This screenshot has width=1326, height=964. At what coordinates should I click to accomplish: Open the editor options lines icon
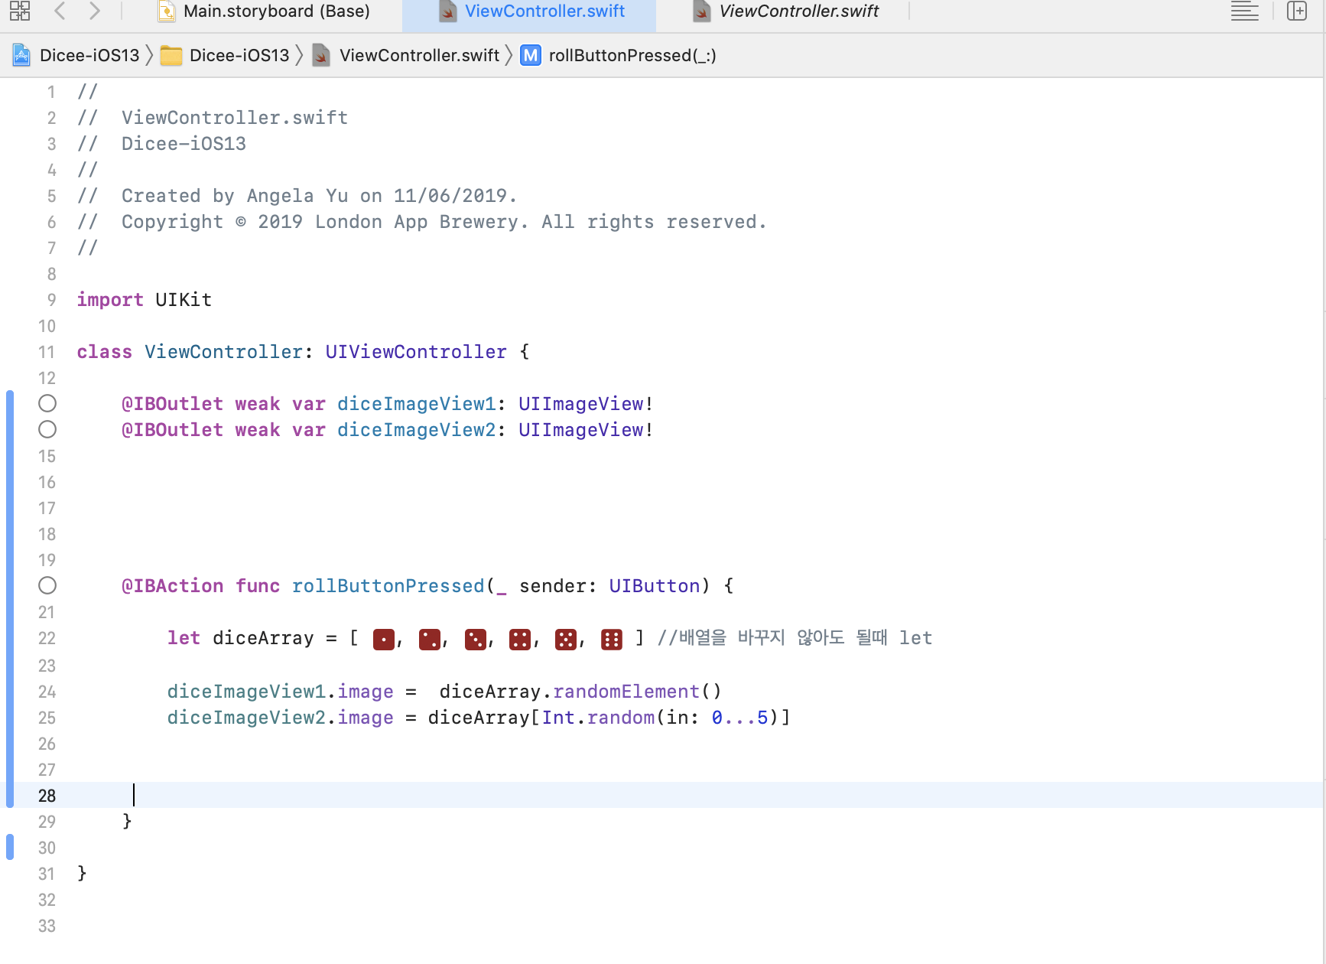pos(1244,11)
